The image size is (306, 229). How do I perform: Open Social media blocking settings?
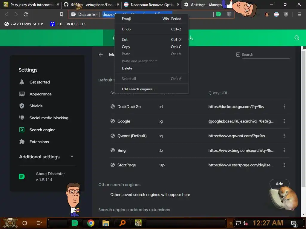point(49,118)
